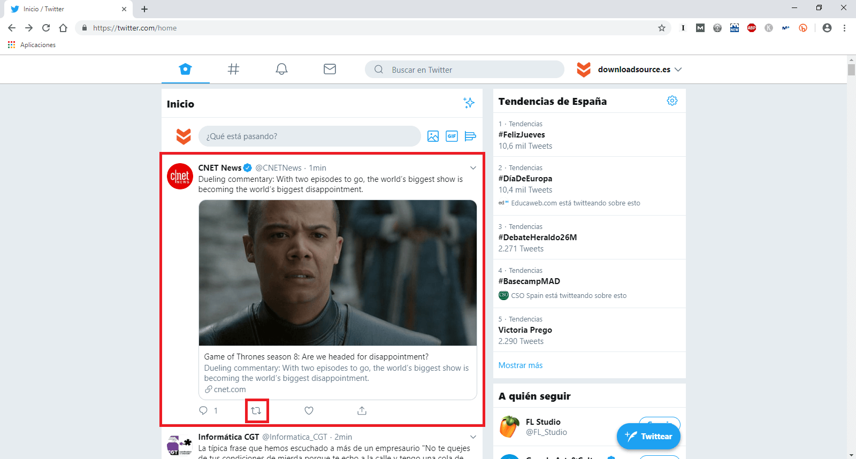Open downloadsource.es account dropdown

click(x=678, y=70)
